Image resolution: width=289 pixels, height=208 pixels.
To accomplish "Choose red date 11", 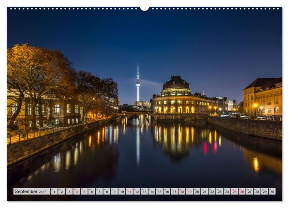I will pos(129,191).
